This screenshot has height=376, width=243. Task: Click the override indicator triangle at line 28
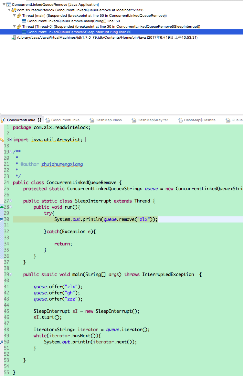2,207
